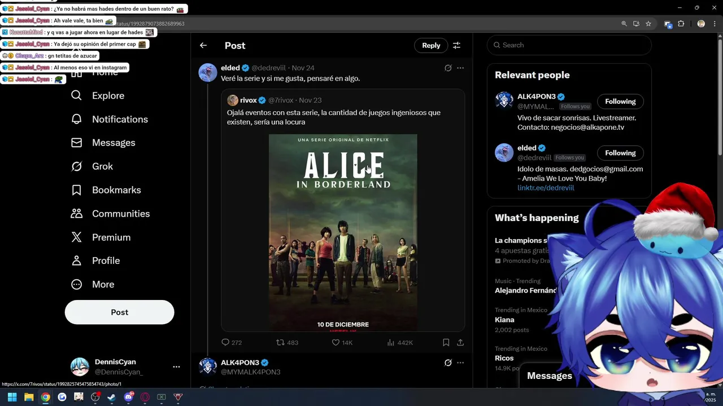The image size is (723, 406).
Task: Expand the More menu in sidebar
Action: pyautogui.click(x=92, y=284)
